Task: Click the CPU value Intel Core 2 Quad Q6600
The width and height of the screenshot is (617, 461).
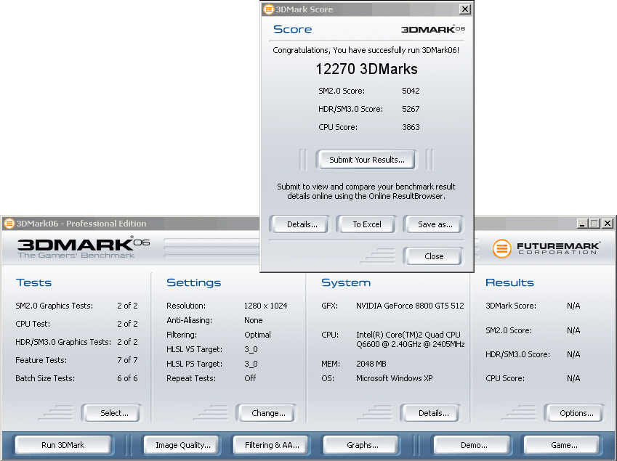Action: point(411,340)
